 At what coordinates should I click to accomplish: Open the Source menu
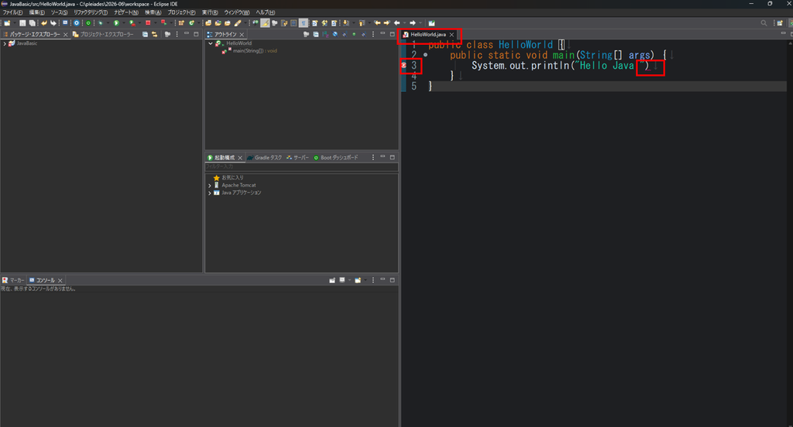click(59, 12)
